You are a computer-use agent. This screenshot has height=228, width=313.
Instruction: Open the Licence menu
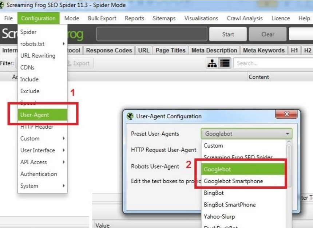coord(281,18)
